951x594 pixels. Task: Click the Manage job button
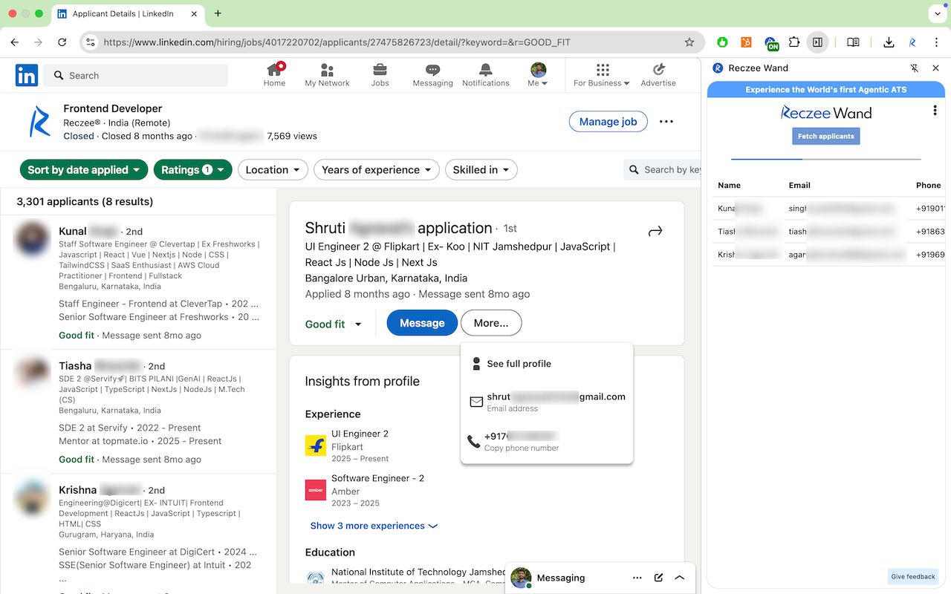pyautogui.click(x=608, y=122)
